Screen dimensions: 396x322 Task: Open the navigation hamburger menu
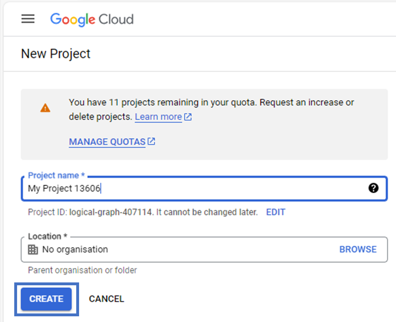click(x=28, y=19)
